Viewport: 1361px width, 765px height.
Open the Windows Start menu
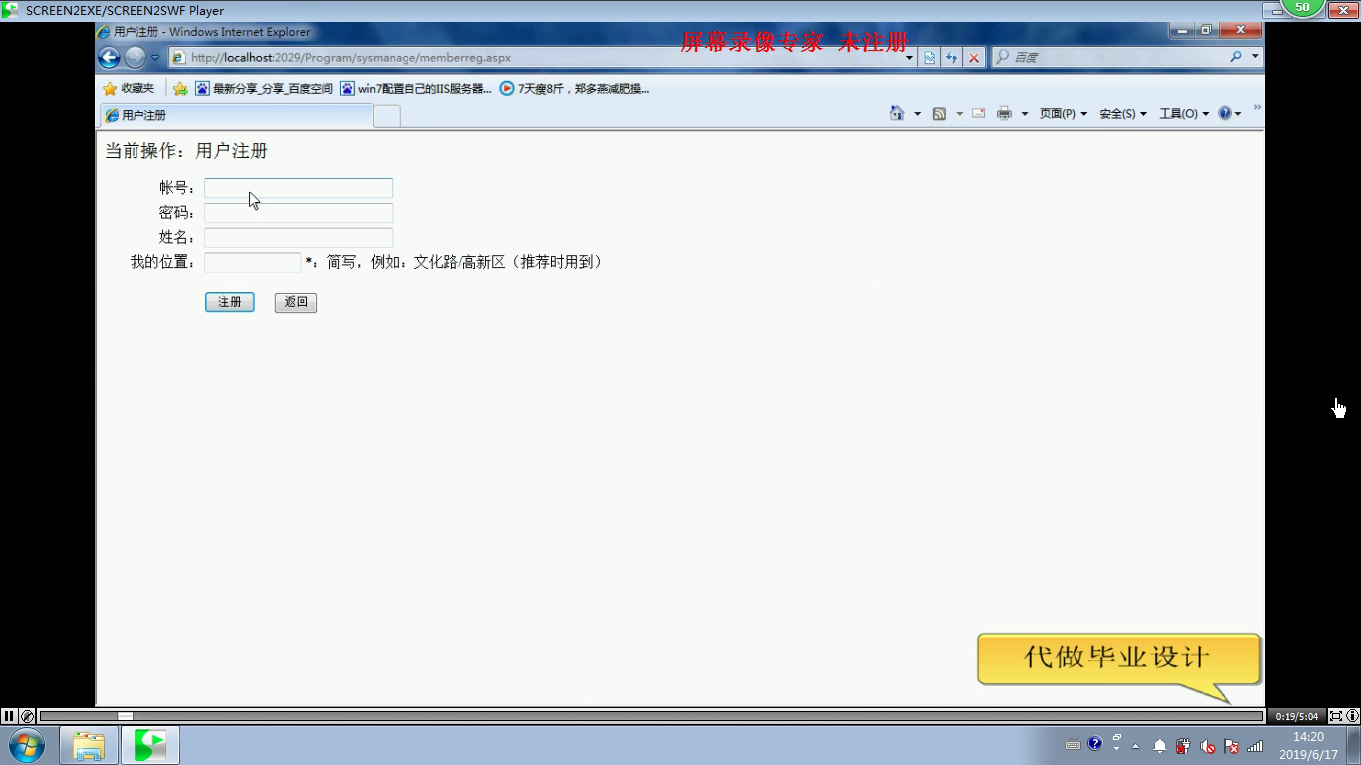click(x=26, y=745)
